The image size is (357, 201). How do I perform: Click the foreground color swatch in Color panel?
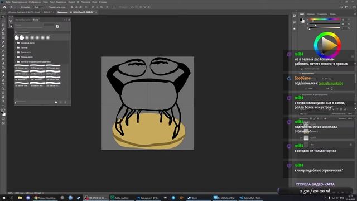click(x=301, y=20)
